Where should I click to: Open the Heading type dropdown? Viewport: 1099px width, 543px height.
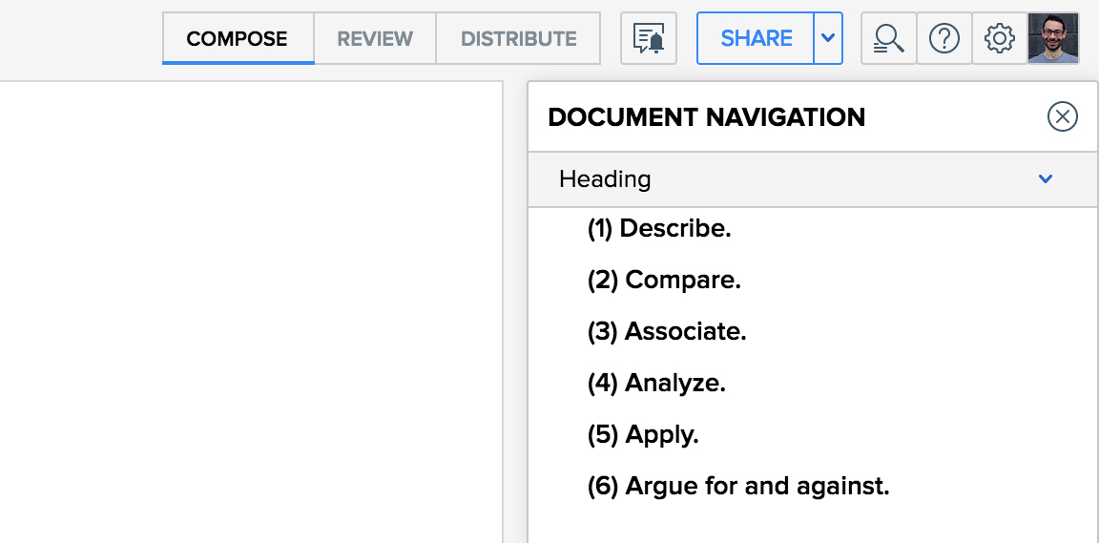(1046, 178)
